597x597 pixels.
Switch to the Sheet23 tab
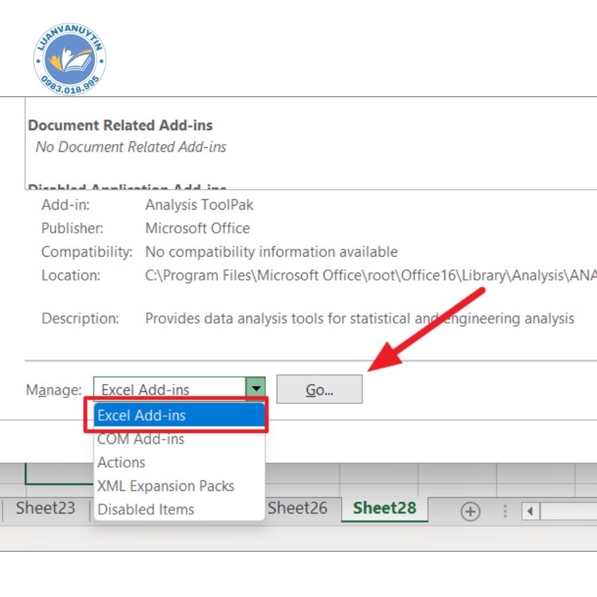(45, 509)
